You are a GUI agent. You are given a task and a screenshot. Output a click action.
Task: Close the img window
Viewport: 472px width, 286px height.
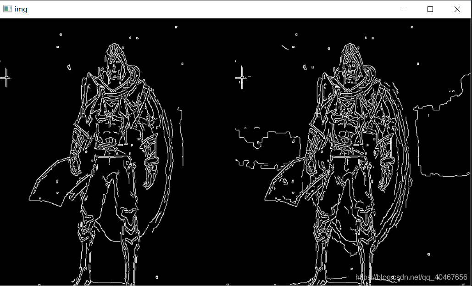click(457, 9)
